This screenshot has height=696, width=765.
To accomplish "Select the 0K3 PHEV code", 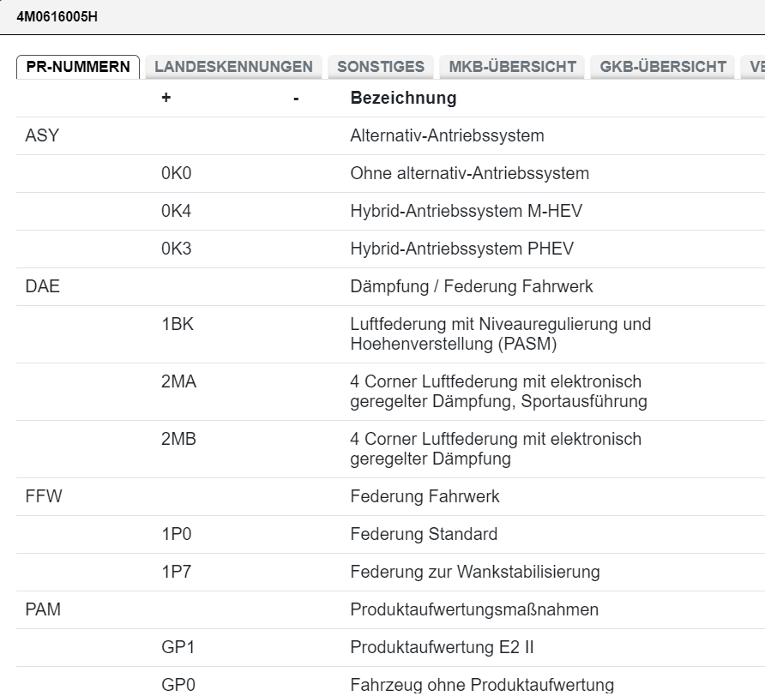I will 177,249.
